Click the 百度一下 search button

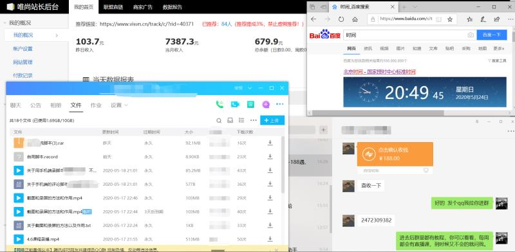click(492, 35)
